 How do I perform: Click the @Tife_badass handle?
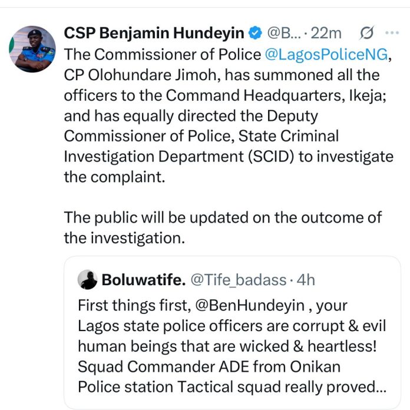pyautogui.click(x=239, y=280)
